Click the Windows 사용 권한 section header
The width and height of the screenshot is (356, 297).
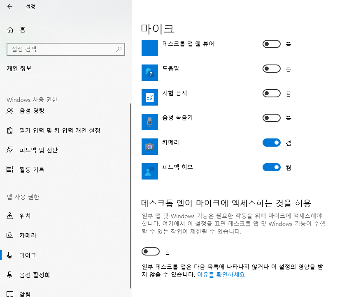click(x=32, y=100)
